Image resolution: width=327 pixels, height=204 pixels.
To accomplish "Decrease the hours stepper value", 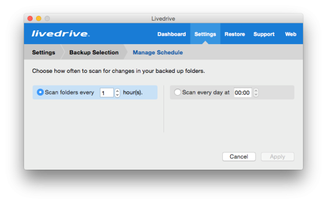I will (117, 95).
